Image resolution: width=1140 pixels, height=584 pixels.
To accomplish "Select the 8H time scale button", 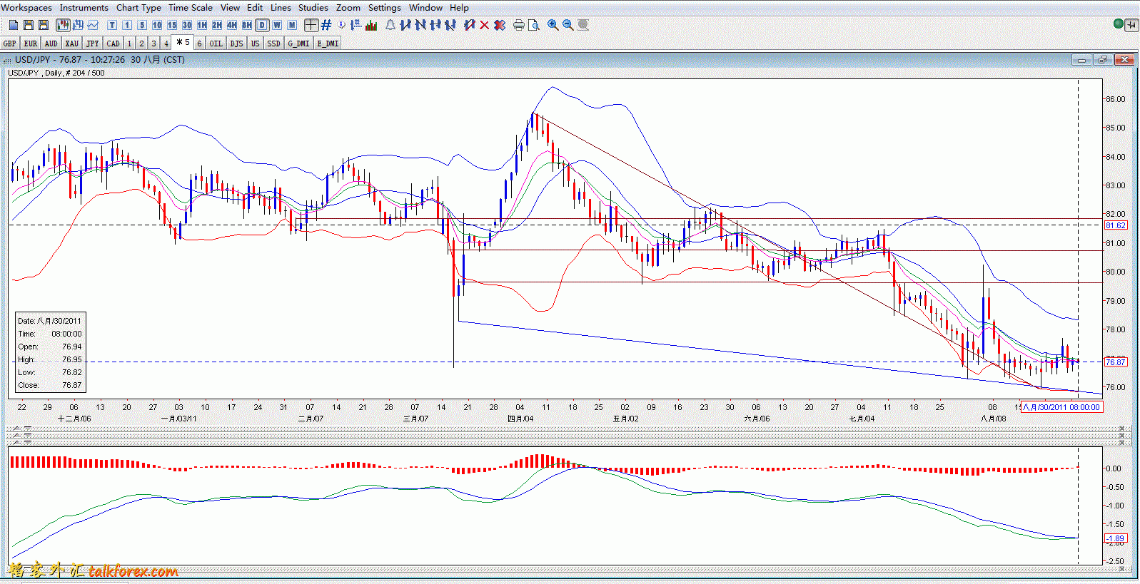I will tap(247, 25).
